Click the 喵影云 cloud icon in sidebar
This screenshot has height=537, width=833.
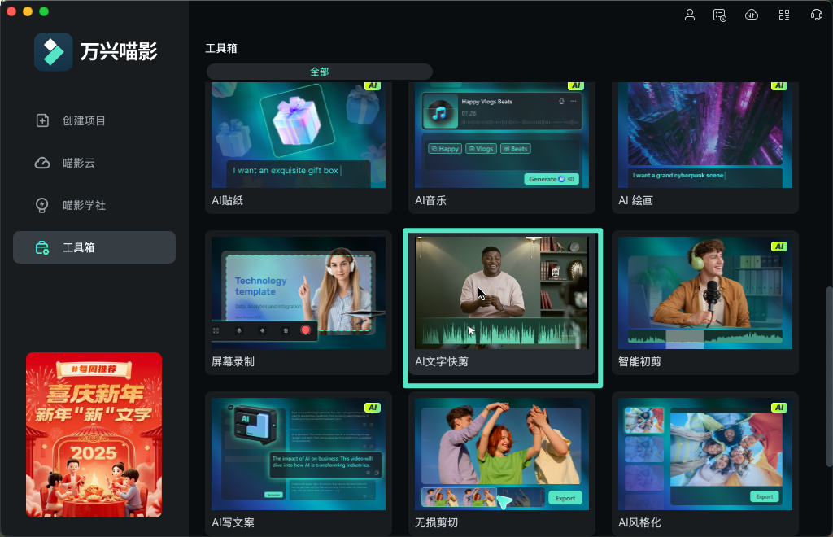(x=41, y=163)
